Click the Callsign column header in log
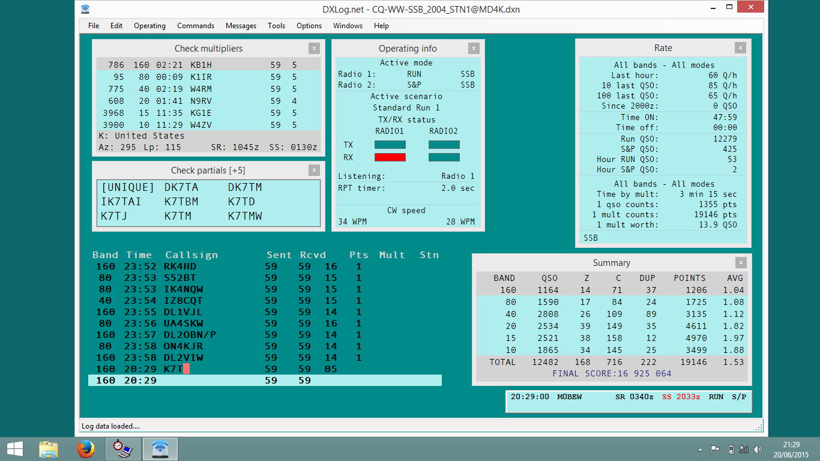The width and height of the screenshot is (820, 461). tap(191, 255)
